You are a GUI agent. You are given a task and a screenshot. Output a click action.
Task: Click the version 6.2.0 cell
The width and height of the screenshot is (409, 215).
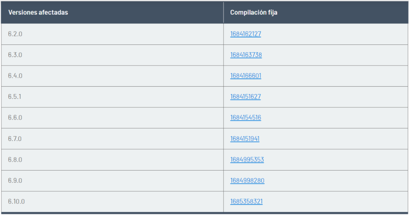(x=15, y=34)
